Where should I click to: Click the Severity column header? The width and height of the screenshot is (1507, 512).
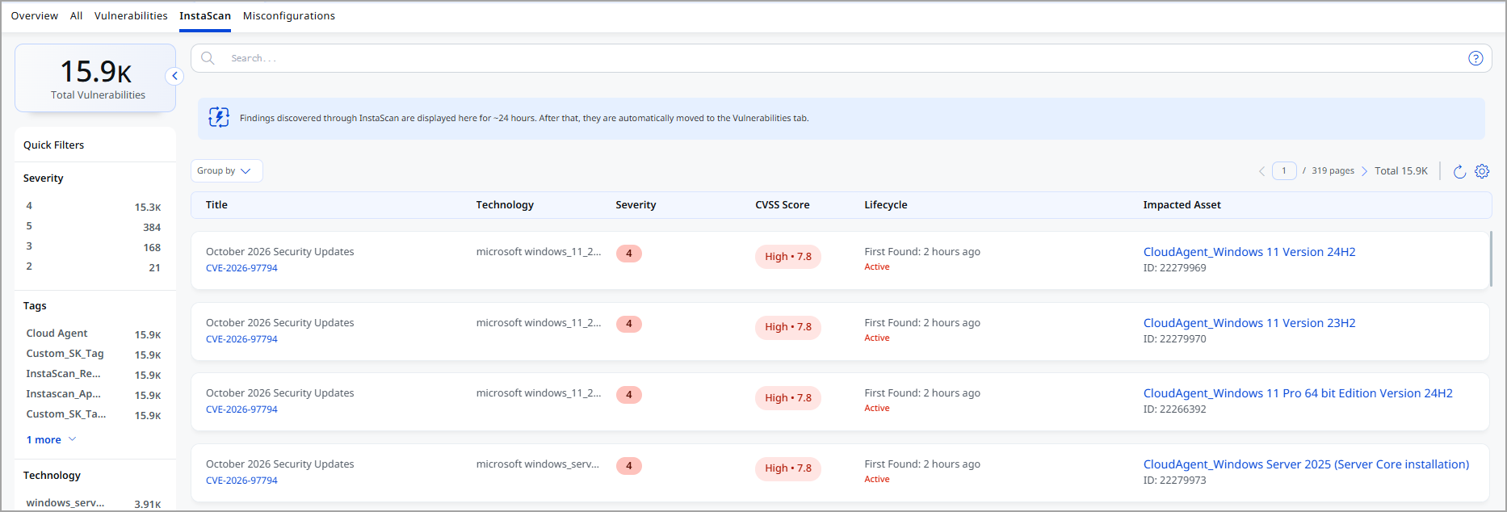pos(636,205)
